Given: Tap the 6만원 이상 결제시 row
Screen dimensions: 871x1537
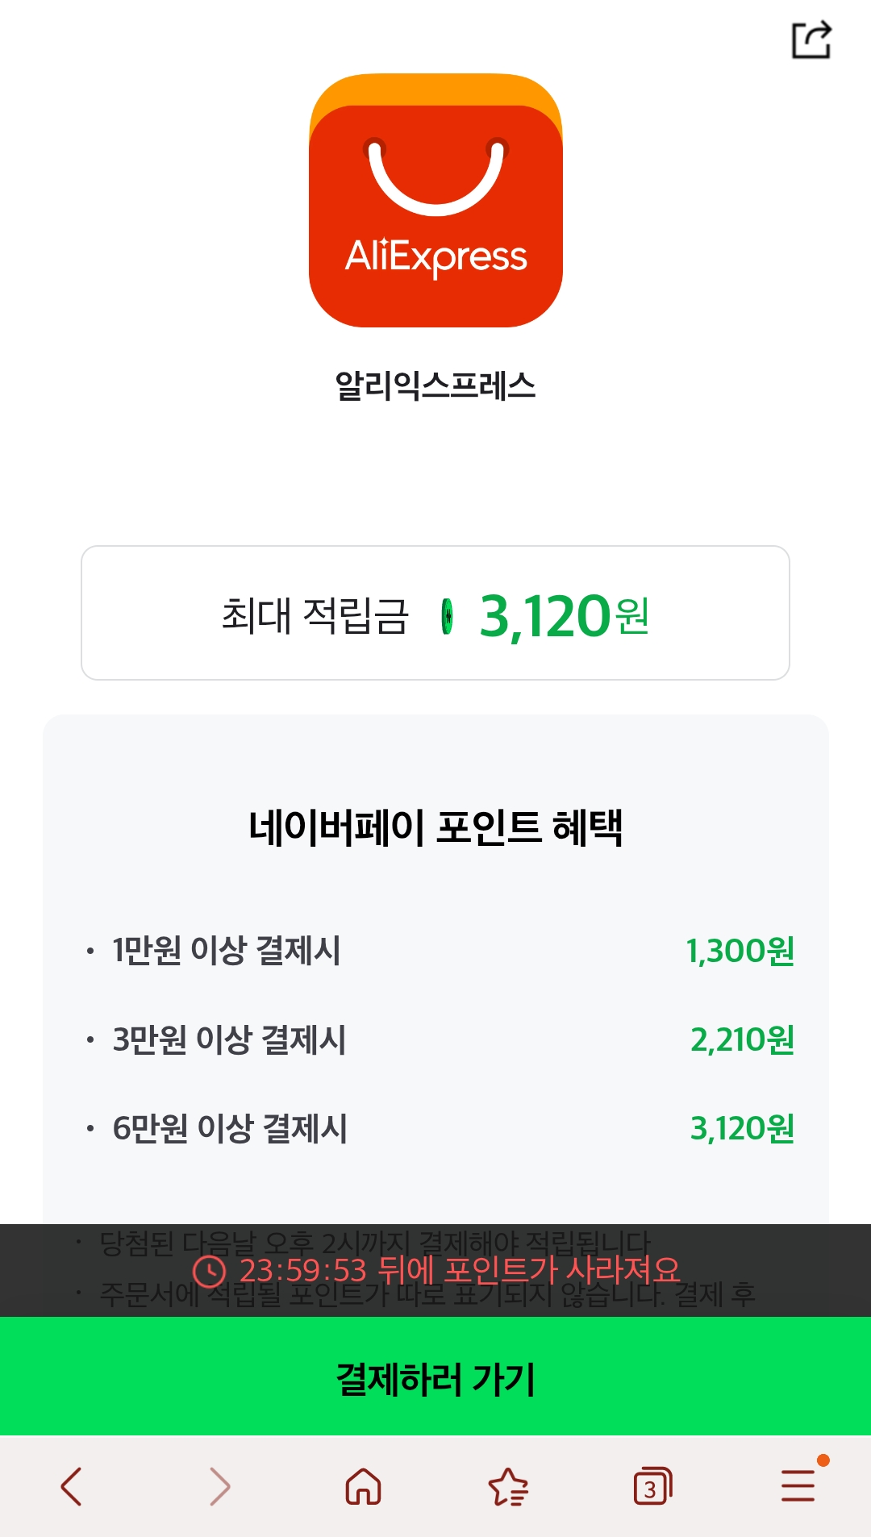Looking at the screenshot, I should [x=230, y=1128].
